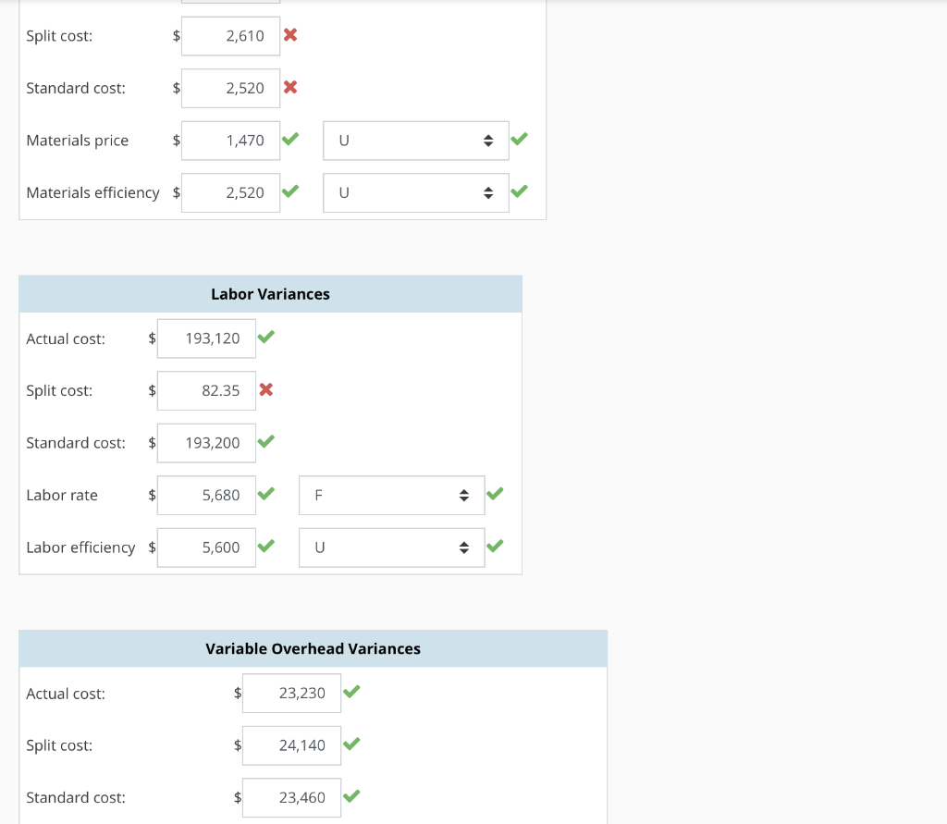Select the Overhead Actual cost 23,230 field
Screen dimensions: 947x824
291,692
